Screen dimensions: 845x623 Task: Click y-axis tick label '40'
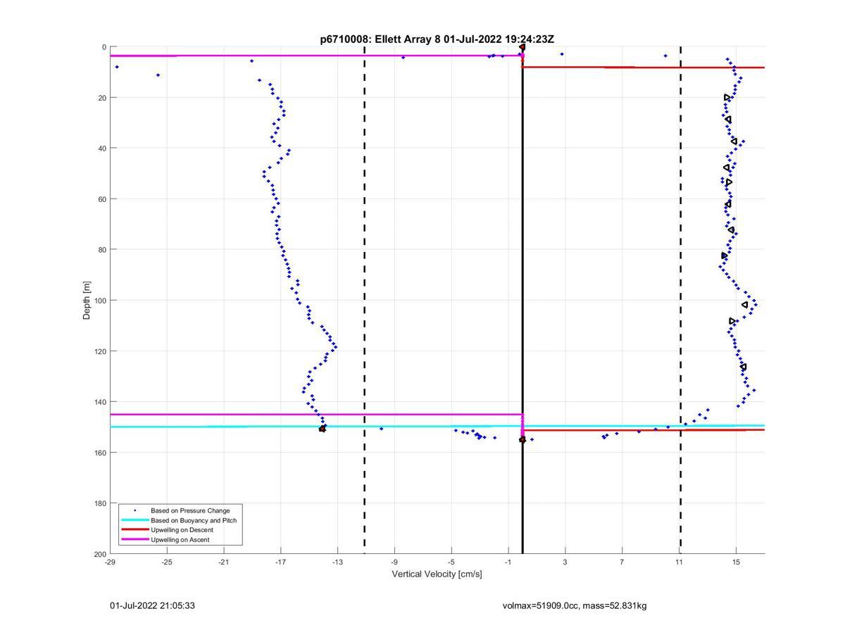(102, 149)
